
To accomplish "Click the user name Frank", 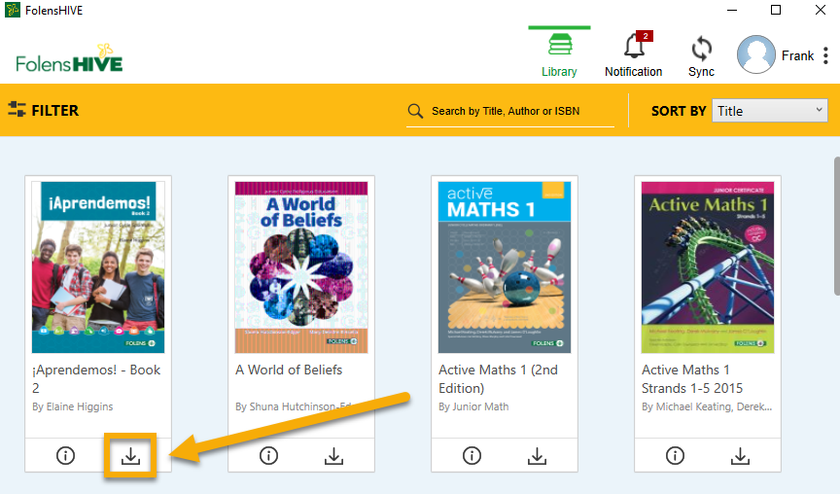I will pyautogui.click(x=797, y=55).
